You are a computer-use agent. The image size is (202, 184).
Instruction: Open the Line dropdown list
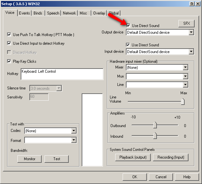coord(185,85)
